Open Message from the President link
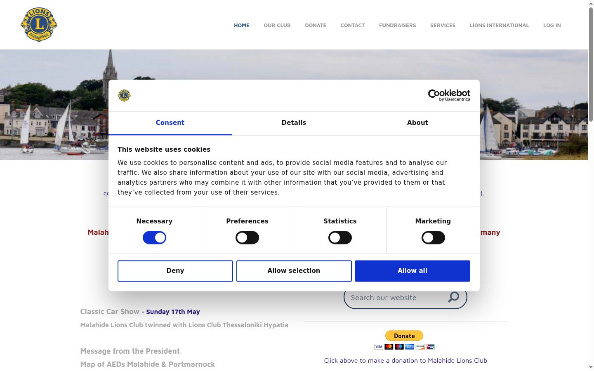This screenshot has width=594, height=371. pos(130,351)
